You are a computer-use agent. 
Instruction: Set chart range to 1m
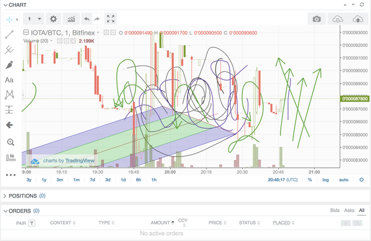pyautogui.click(x=76, y=180)
